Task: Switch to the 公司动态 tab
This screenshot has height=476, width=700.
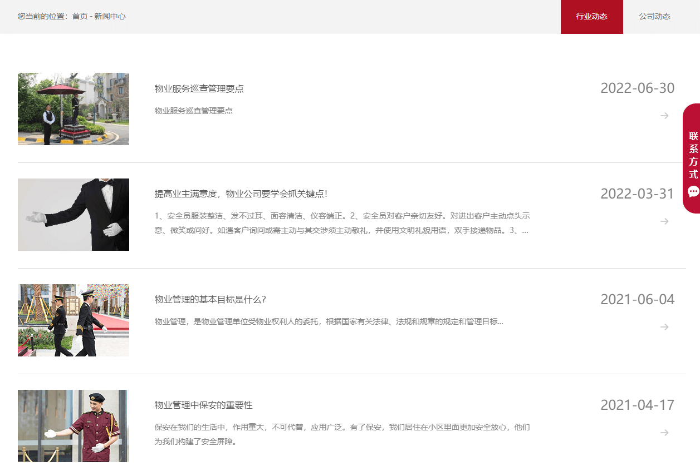Action: click(654, 17)
